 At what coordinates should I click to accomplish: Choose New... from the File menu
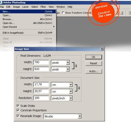(28, 12)
